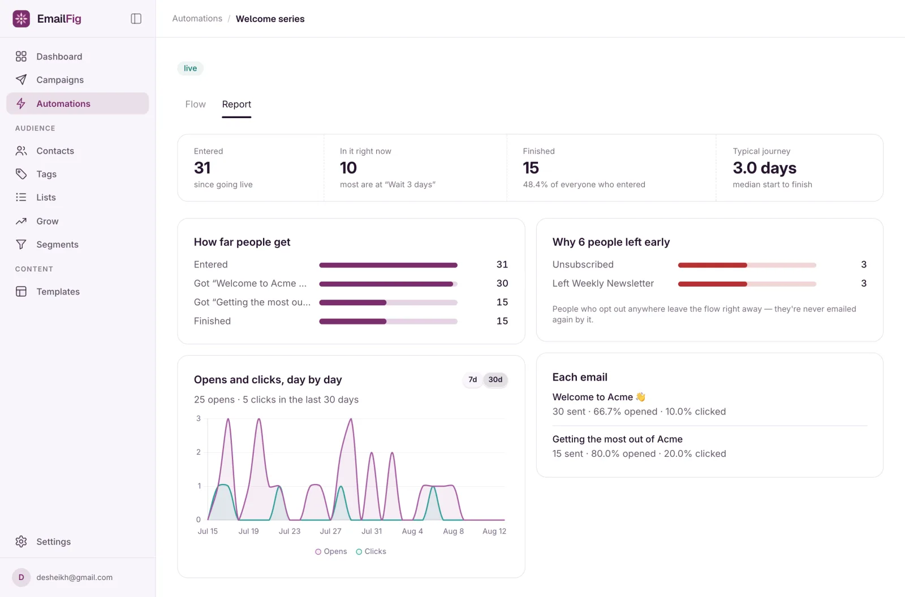This screenshot has height=597, width=905.
Task: Click the Lists bullet icon
Action: pyautogui.click(x=21, y=197)
